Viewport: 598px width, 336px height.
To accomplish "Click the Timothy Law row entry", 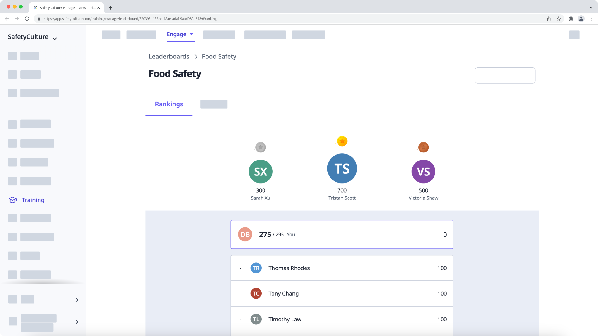I will pyautogui.click(x=342, y=319).
